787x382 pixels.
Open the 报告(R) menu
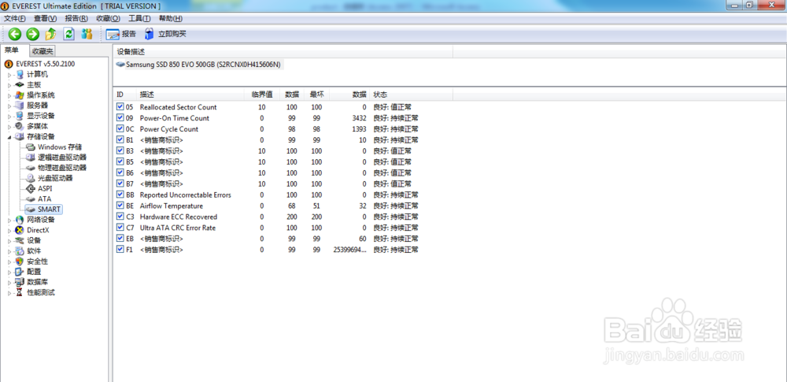[x=76, y=19]
